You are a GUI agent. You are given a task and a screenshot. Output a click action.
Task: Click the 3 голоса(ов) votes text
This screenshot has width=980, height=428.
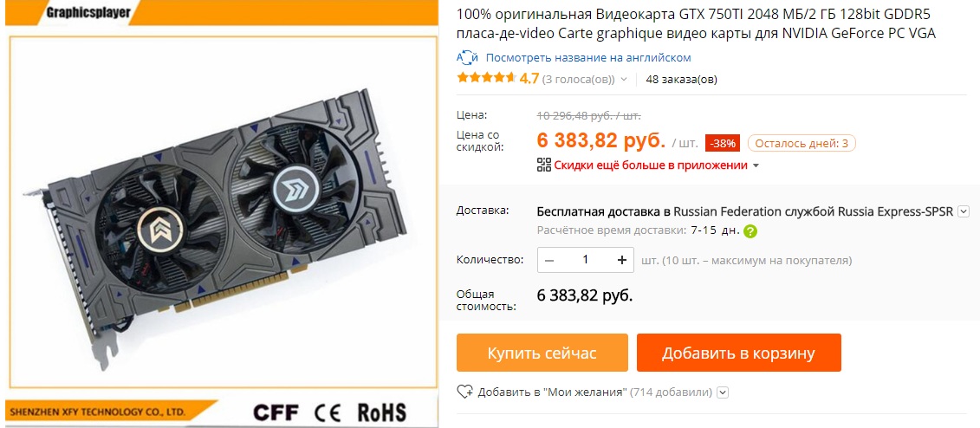click(x=578, y=80)
